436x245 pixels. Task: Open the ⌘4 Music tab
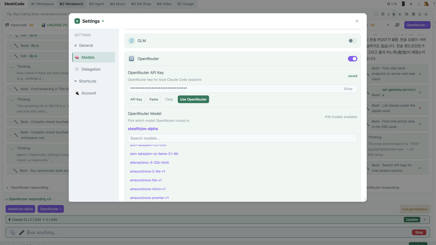(x=117, y=4)
